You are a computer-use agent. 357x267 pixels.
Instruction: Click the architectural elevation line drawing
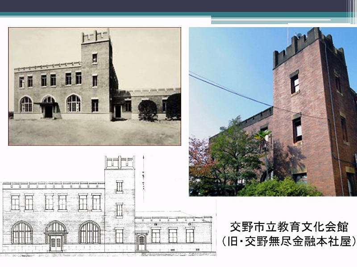[x=108, y=206]
